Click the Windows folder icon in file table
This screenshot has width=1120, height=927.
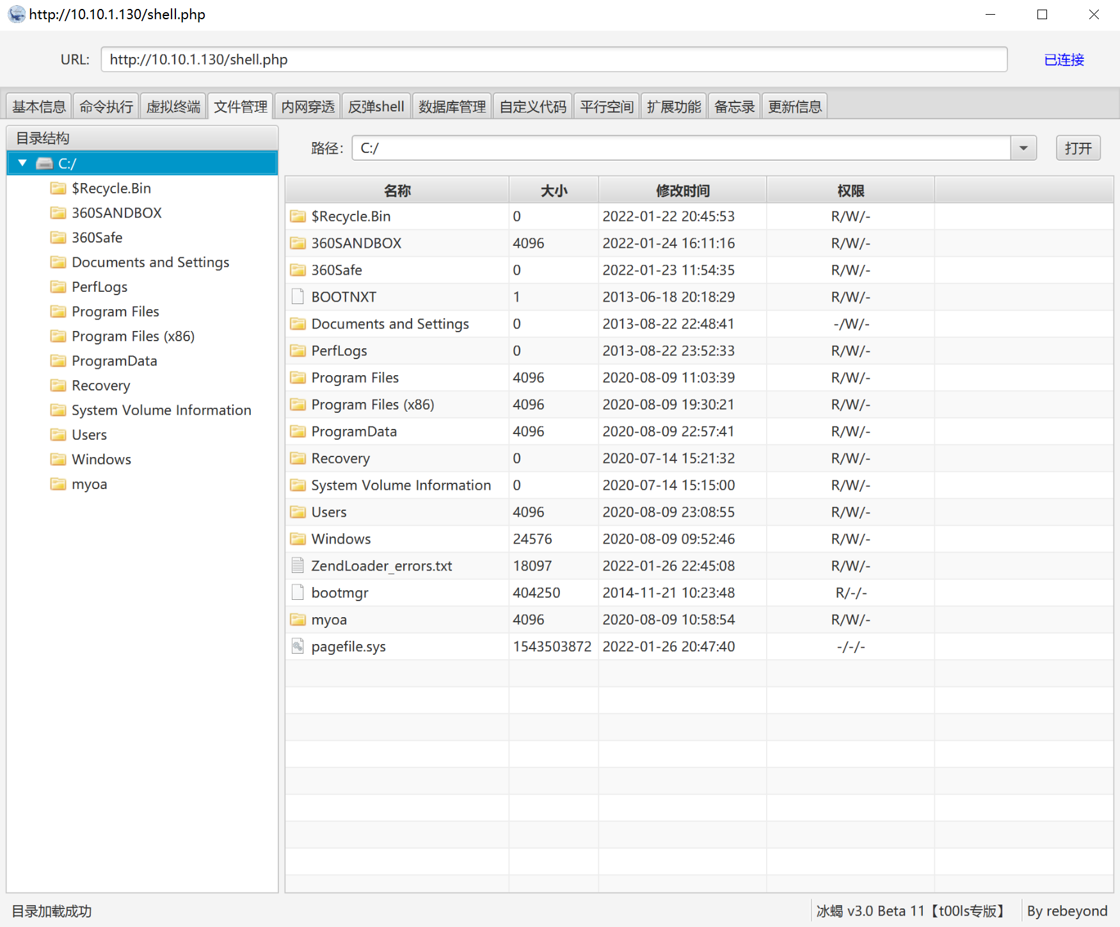(298, 538)
